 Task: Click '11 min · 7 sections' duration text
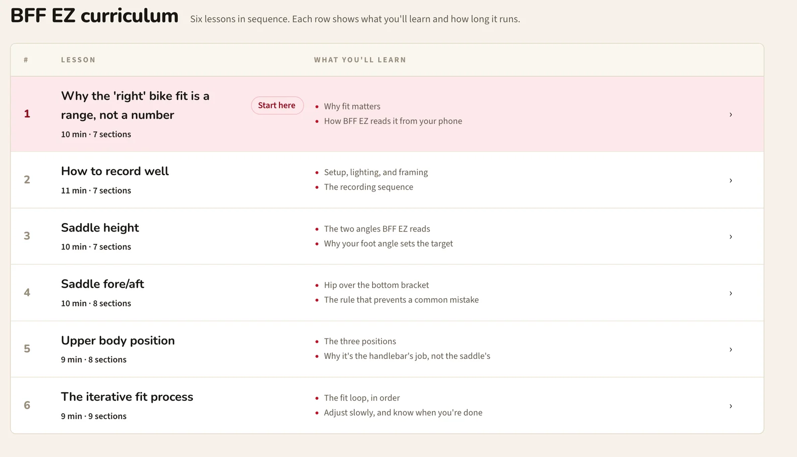point(96,191)
